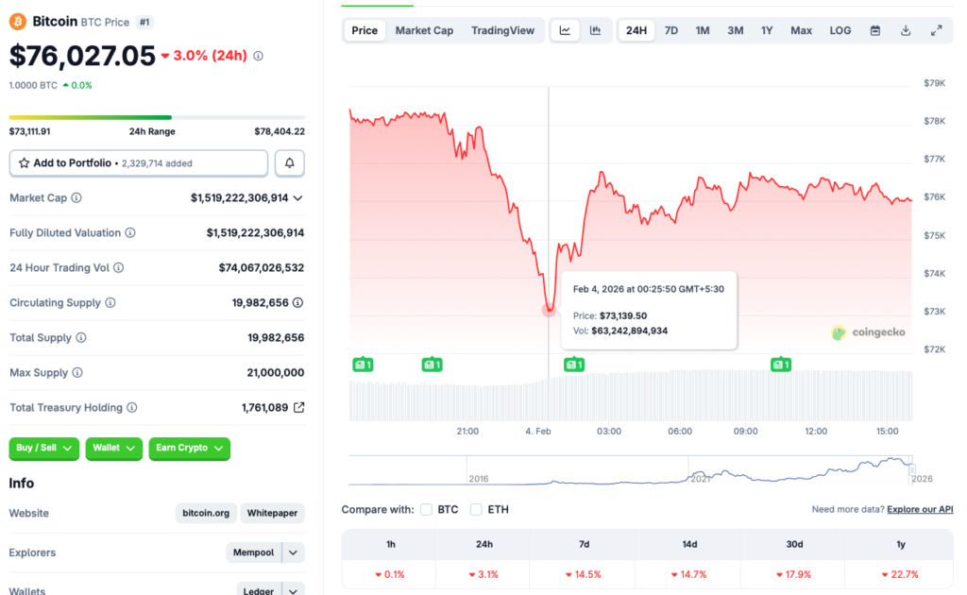The height and width of the screenshot is (595, 967).
Task: Download the chart via the download icon
Action: 905,29
